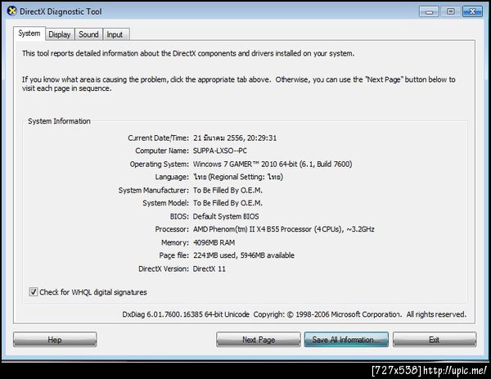Click the page file value 2241MB used
Screen dimensions: 491x379
click(244, 255)
